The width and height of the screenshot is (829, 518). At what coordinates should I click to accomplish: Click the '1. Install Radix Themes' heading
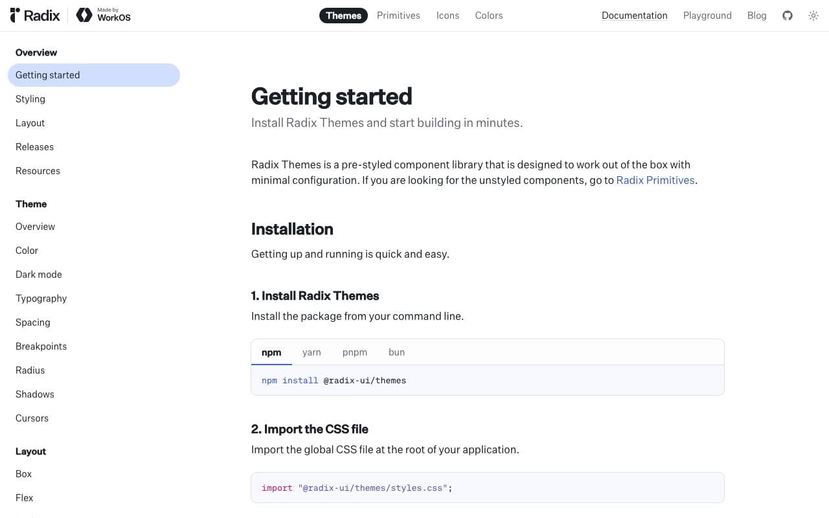coord(315,296)
